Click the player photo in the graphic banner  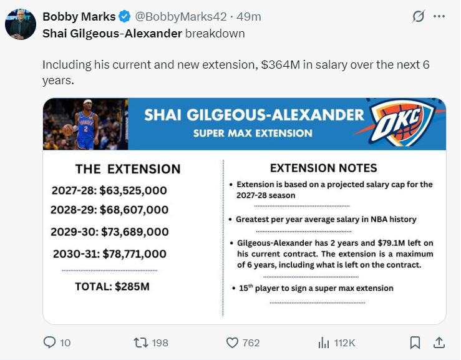[x=85, y=124]
